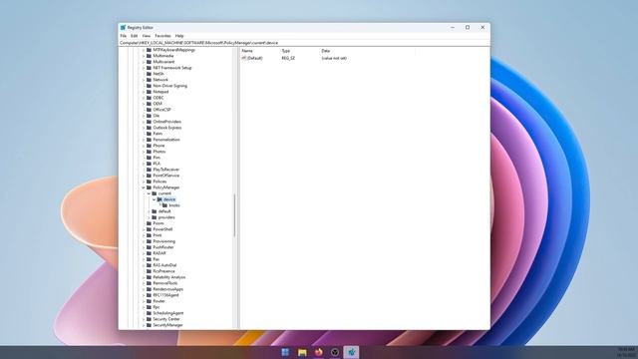Select the Non-Driver Signing key

tap(170, 86)
